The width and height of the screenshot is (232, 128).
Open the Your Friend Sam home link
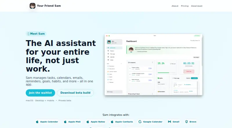coord(45,6)
